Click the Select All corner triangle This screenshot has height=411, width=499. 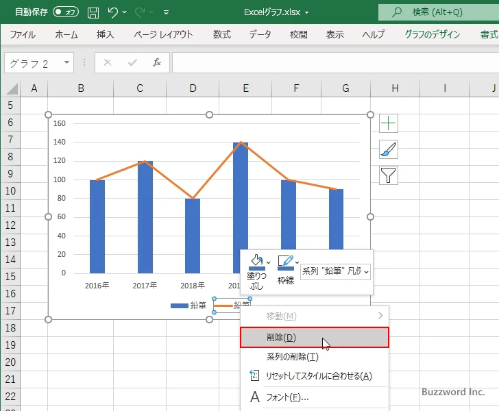point(12,88)
